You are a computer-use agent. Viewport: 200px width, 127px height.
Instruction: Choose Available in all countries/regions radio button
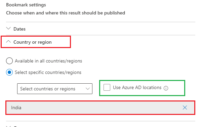9,61
